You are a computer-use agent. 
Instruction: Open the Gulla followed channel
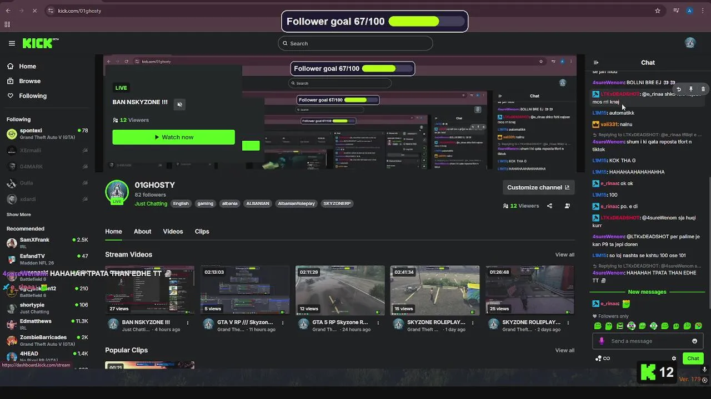(x=47, y=183)
